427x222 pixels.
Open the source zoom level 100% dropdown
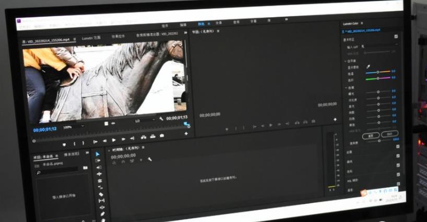[73, 127]
